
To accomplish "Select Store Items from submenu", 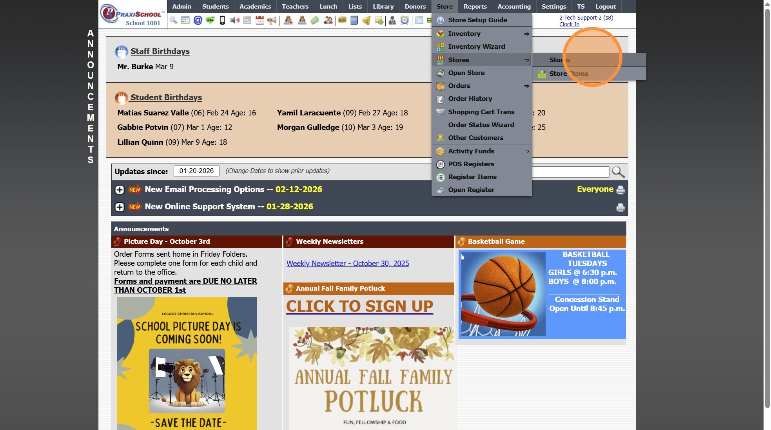I will click(x=568, y=74).
